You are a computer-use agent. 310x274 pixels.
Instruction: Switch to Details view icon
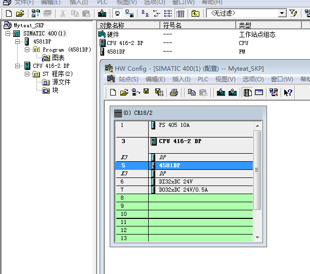coord(181,14)
